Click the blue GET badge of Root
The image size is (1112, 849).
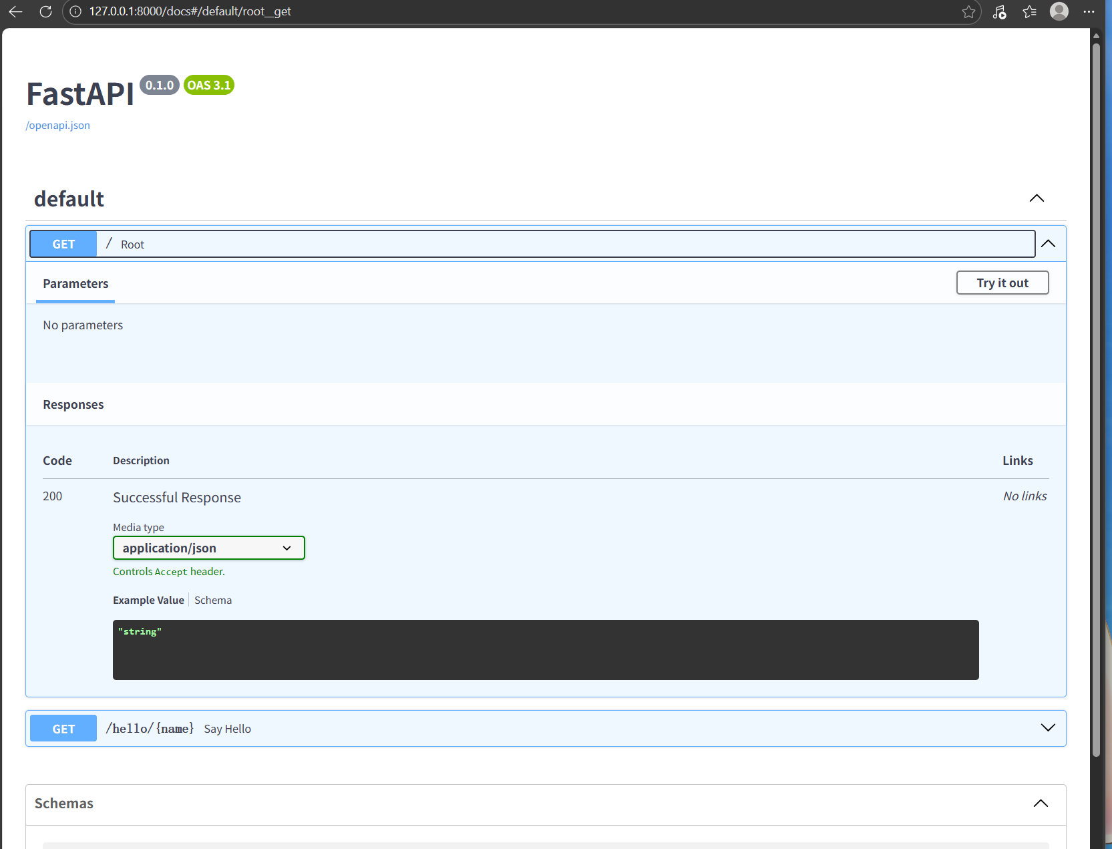click(63, 244)
